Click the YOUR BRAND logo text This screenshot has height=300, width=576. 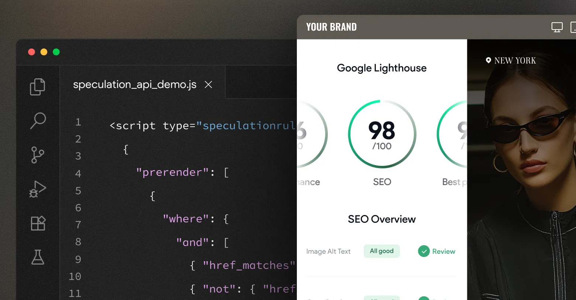click(x=331, y=27)
